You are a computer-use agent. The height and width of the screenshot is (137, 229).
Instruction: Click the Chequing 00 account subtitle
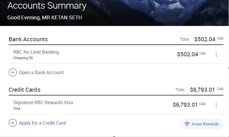[x=23, y=58]
